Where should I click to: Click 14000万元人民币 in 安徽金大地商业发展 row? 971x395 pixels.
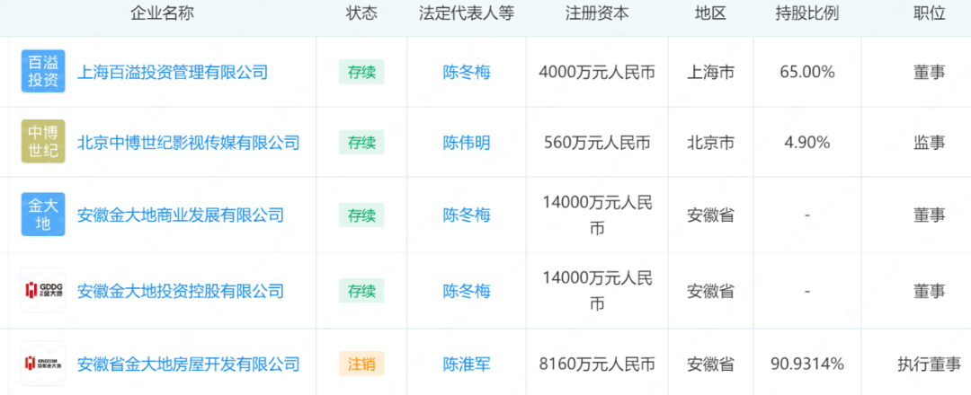click(597, 215)
